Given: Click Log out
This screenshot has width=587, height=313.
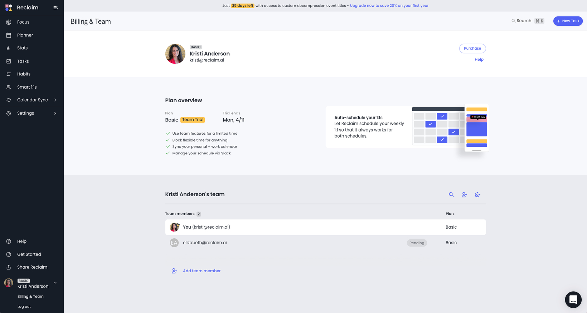Looking at the screenshot, I should point(24,307).
